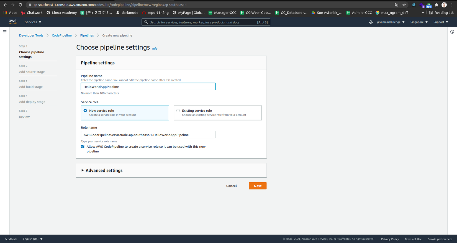Reload the page with the refresh icon

pos(20,5)
